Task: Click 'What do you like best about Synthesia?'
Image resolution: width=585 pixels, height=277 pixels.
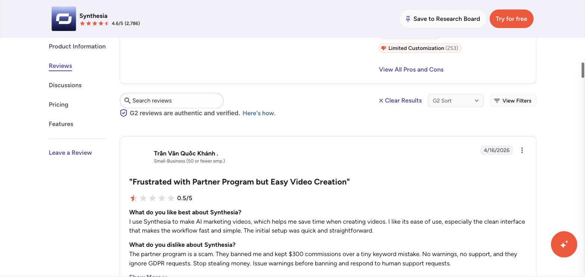Action: click(x=185, y=212)
